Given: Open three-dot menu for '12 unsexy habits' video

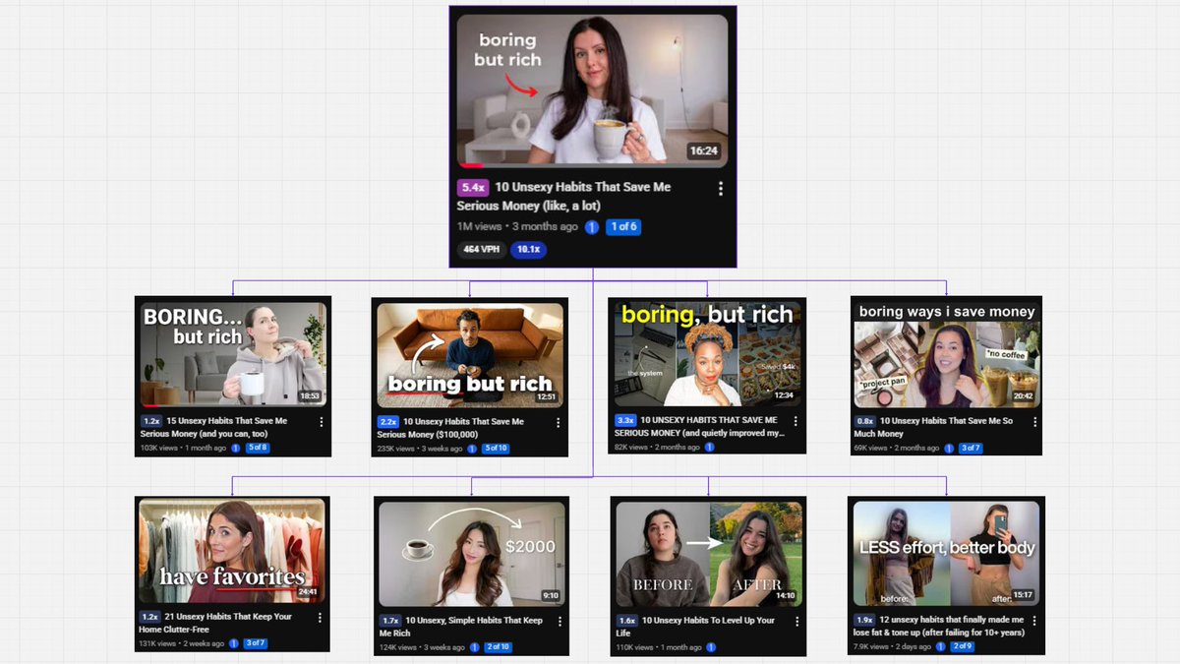Looking at the screenshot, I should tap(1034, 621).
